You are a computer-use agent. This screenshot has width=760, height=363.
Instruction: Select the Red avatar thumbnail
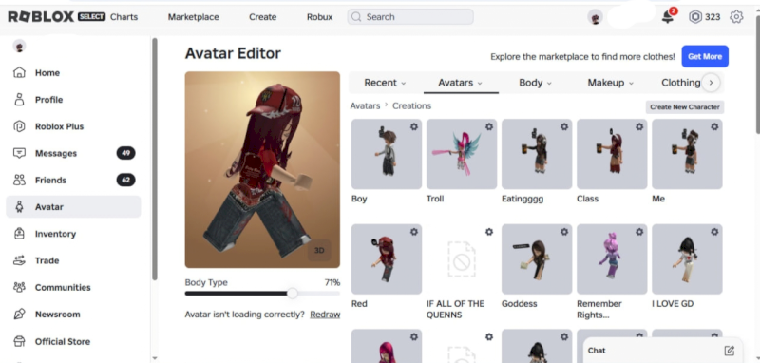[387, 259]
